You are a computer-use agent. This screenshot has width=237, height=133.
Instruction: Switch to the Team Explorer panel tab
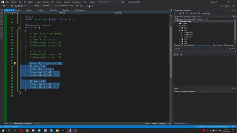(223, 45)
